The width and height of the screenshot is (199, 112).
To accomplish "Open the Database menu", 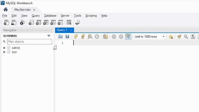I will [50, 16].
